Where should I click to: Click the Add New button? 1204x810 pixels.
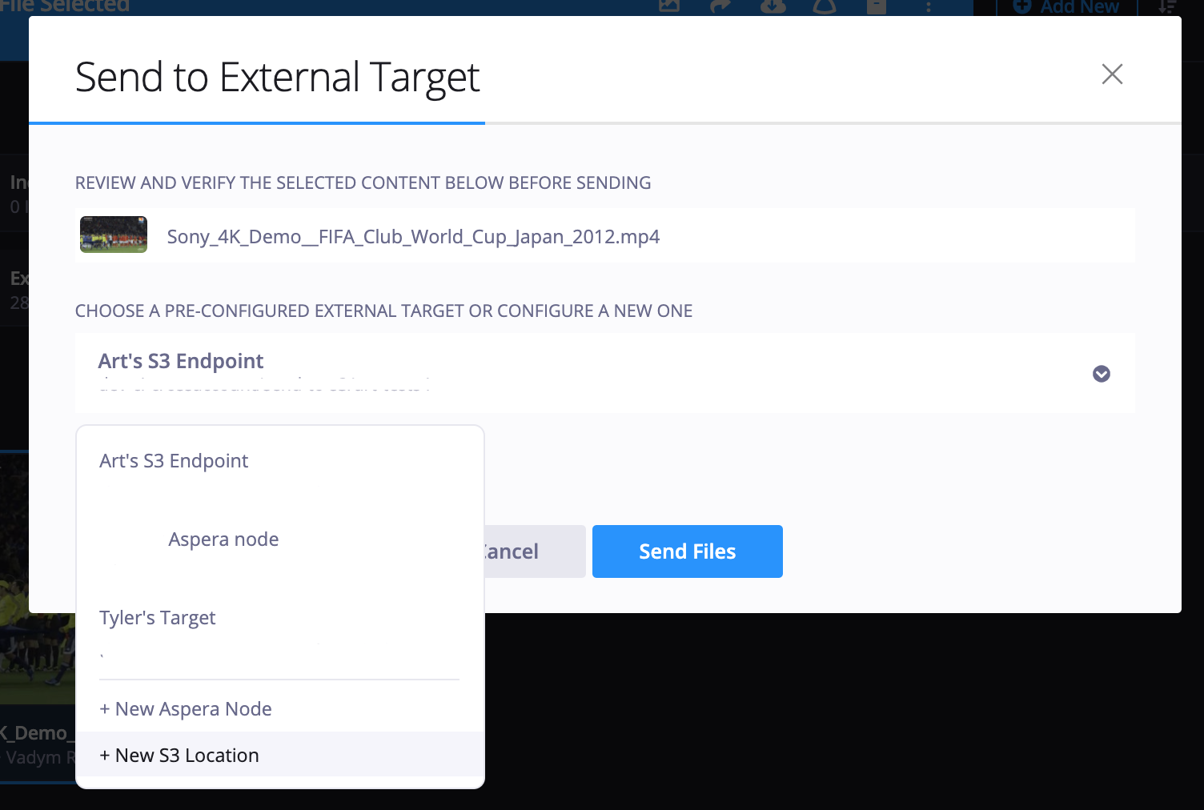[1066, 7]
